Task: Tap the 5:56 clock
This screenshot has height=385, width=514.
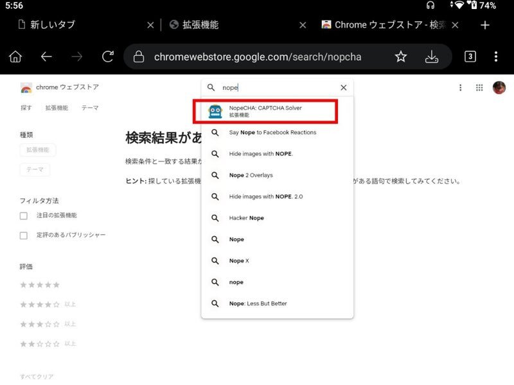Action: (x=14, y=5)
